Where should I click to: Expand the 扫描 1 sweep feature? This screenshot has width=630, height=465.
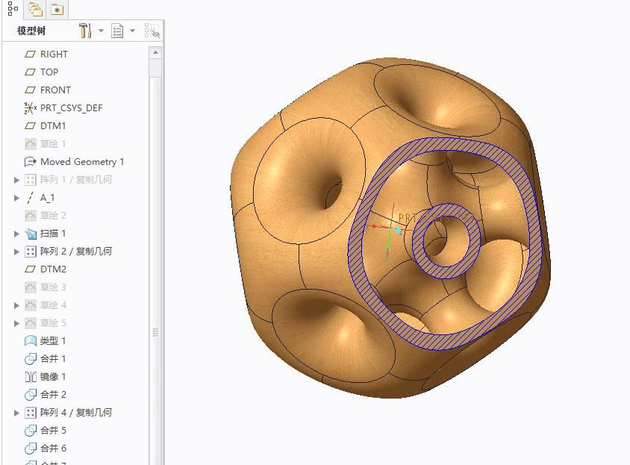click(x=17, y=234)
